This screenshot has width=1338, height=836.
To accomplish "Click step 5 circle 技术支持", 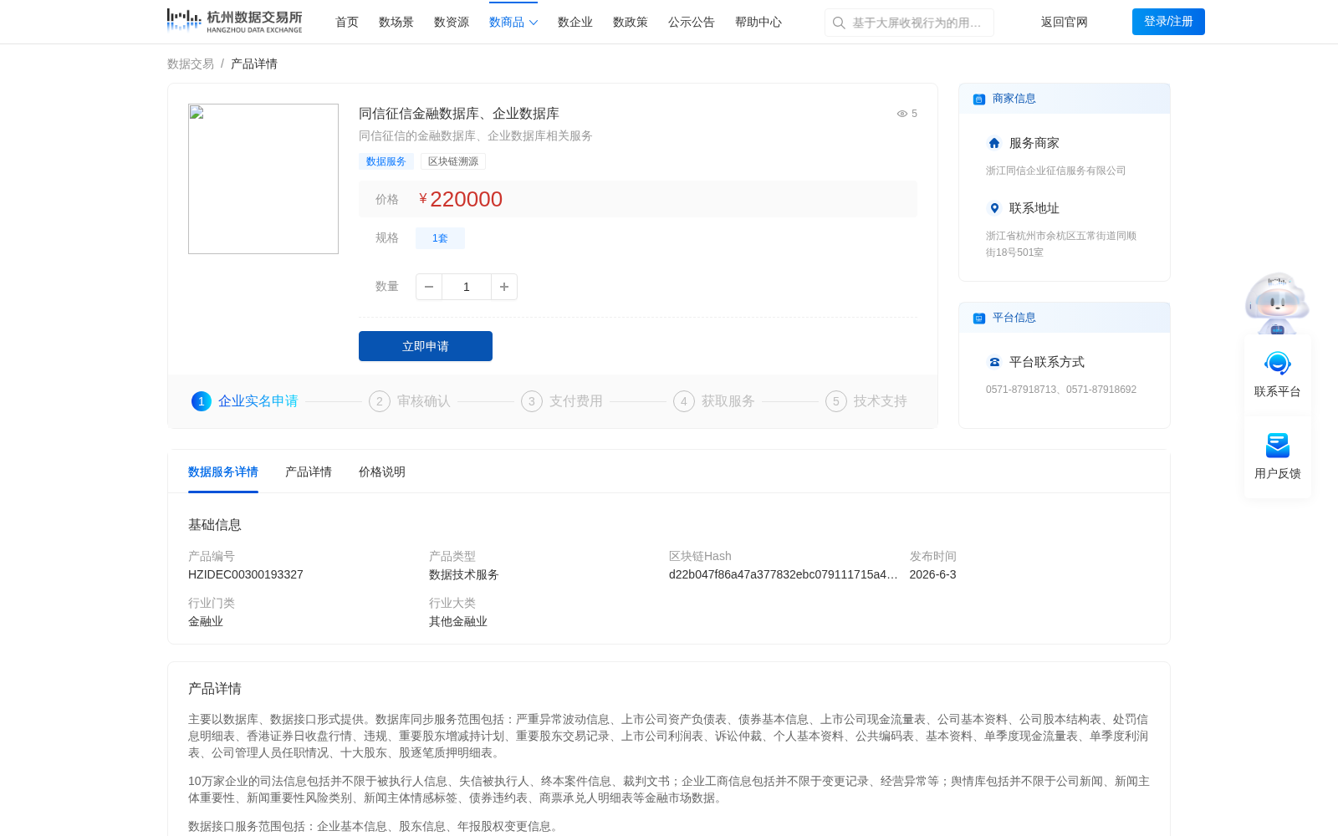I will tap(836, 401).
